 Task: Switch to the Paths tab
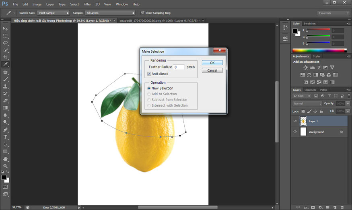point(323,90)
